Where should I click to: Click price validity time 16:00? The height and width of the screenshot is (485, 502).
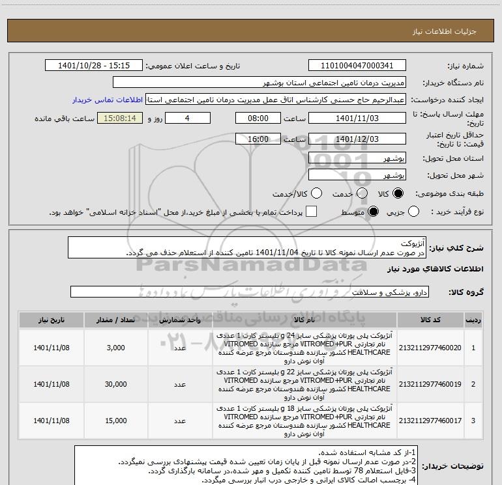(x=258, y=139)
